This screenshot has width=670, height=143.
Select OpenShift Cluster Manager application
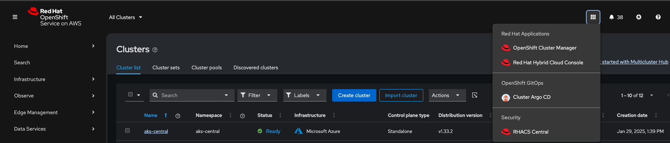point(544,48)
